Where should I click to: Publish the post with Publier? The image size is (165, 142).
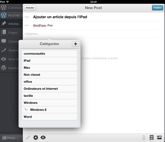tap(157, 8)
